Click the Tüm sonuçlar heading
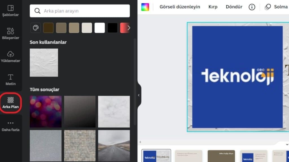The image size is (289, 162). (44, 89)
